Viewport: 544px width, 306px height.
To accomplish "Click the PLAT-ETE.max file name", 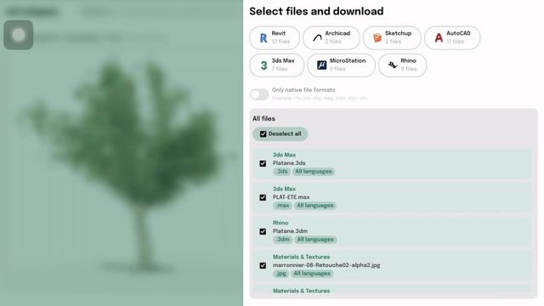I will click(291, 197).
